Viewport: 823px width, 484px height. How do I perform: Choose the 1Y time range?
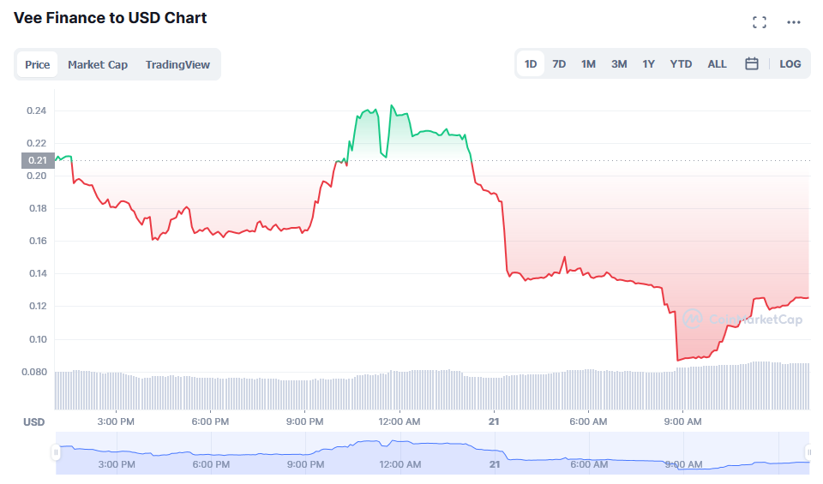(649, 63)
